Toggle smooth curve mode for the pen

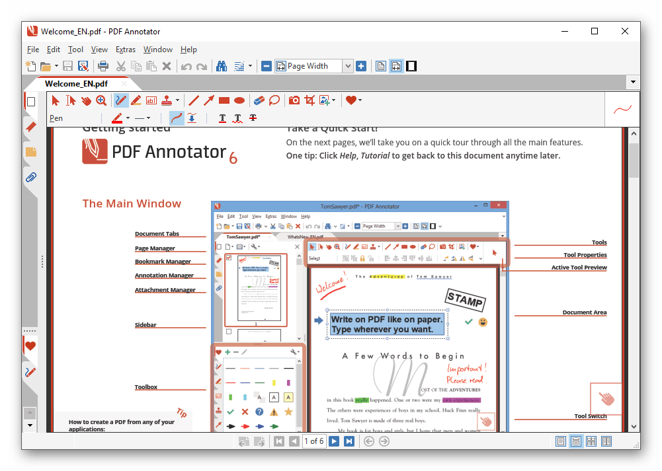click(176, 118)
